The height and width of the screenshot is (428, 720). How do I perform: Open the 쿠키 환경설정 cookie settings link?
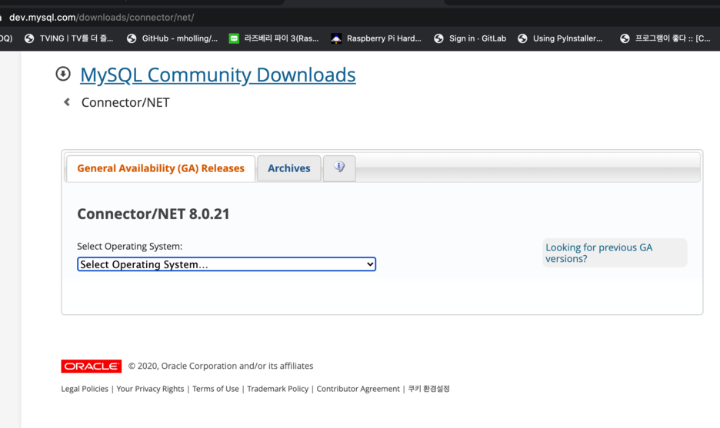click(429, 389)
